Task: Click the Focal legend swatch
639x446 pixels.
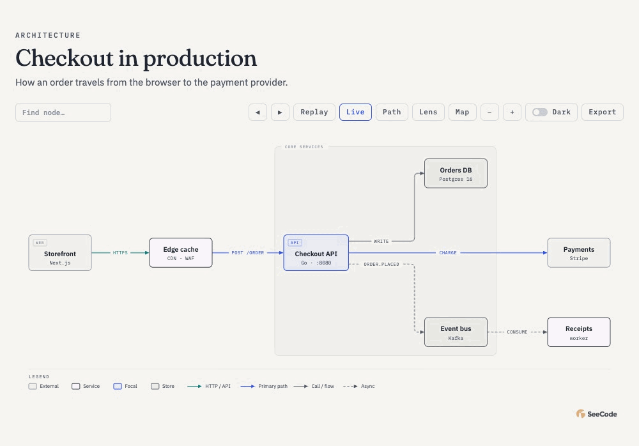Action: (x=118, y=387)
